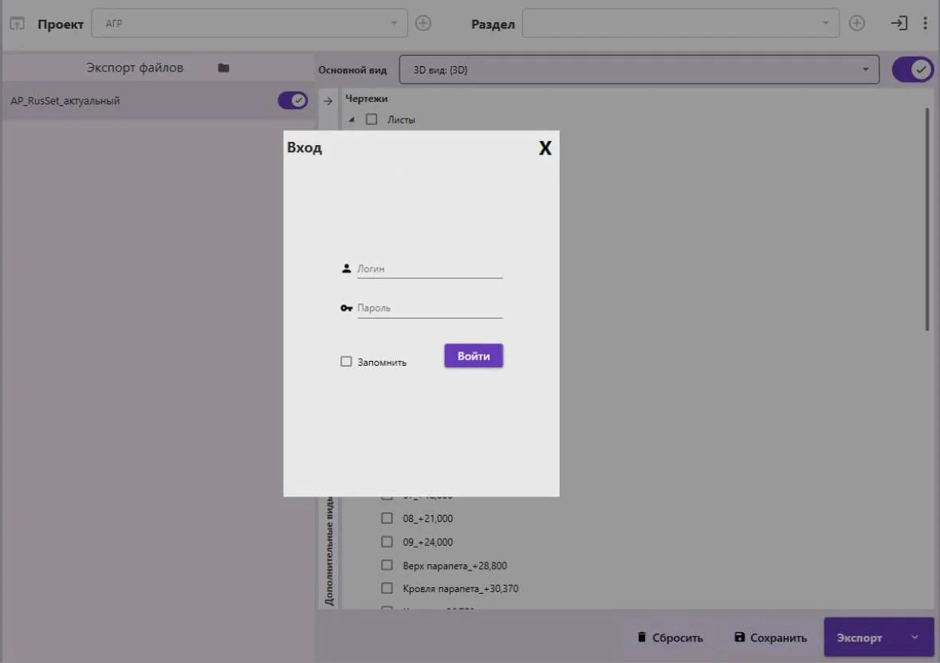Click the folder icon beside Экспорт файлов
The height and width of the screenshot is (663, 940).
pos(223,67)
